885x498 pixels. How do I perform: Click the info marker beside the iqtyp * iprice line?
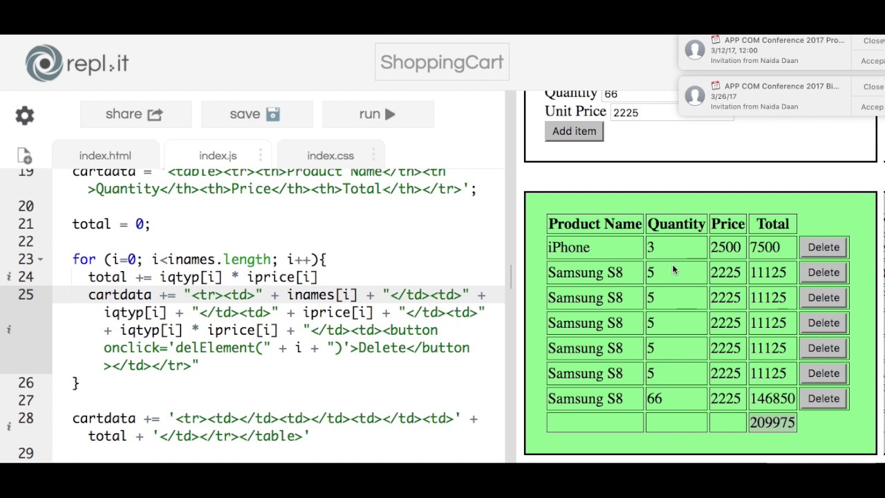tap(9, 330)
